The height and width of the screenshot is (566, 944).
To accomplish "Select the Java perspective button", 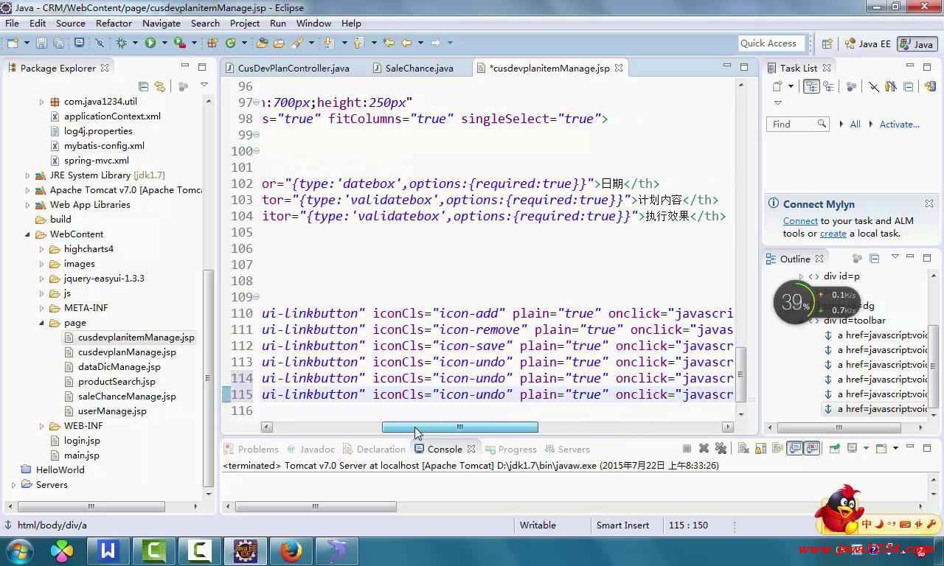I will [917, 44].
